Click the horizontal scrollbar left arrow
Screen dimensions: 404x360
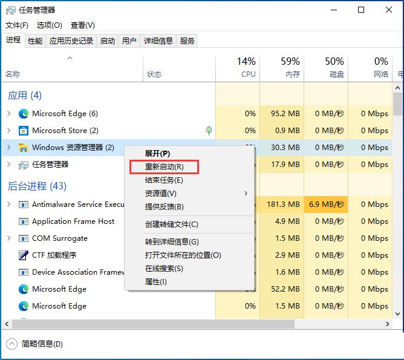click(7, 324)
